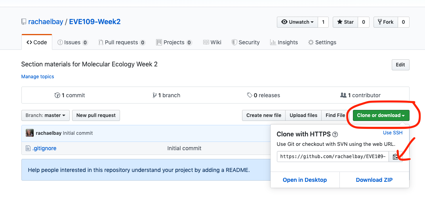This screenshot has width=425, height=200.
Task: Click the Upload files button
Action: 303,115
